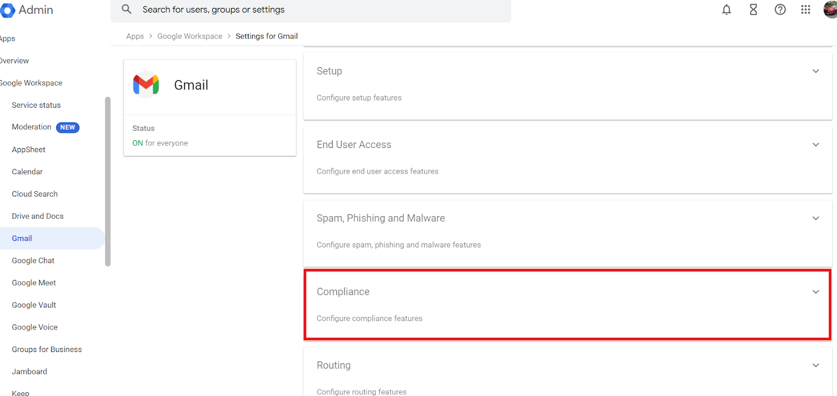Open the help question mark icon
Image resolution: width=837 pixels, height=396 pixels.
pos(780,9)
